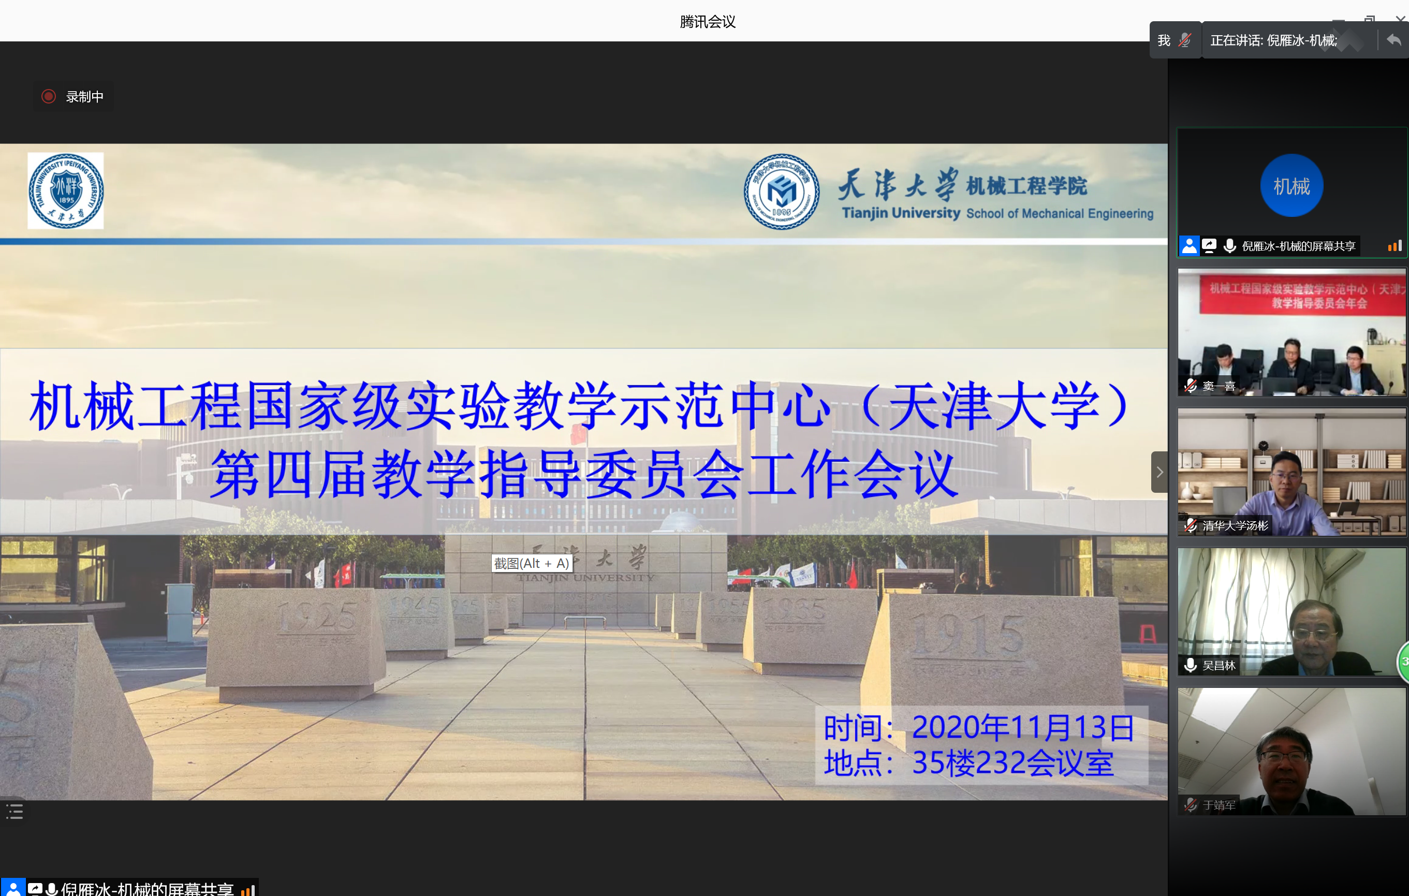Select the 机械 blue avatar circle
This screenshot has height=896, width=1409.
[1291, 186]
